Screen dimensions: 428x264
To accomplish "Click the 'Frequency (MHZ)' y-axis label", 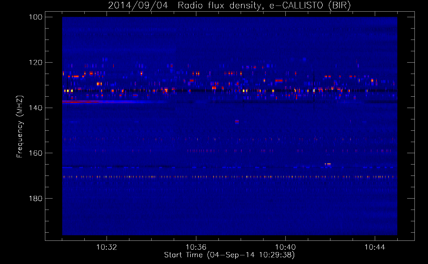I will pos(20,126).
